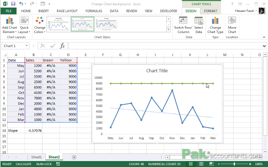The width and height of the screenshot is (268, 167).
Task: Click Change Chart Type button
Action: click(x=215, y=25)
